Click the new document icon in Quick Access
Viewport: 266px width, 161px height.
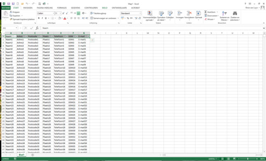(x=18, y=4)
